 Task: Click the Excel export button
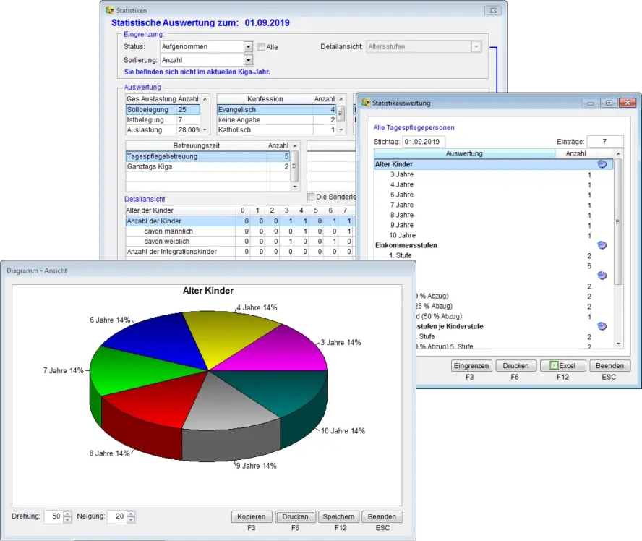(x=562, y=366)
